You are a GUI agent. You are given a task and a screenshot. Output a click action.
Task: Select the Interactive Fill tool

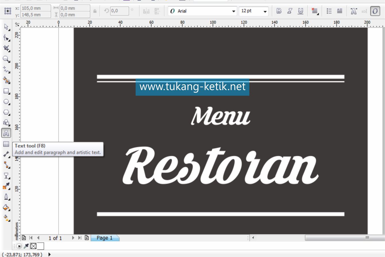point(6,218)
